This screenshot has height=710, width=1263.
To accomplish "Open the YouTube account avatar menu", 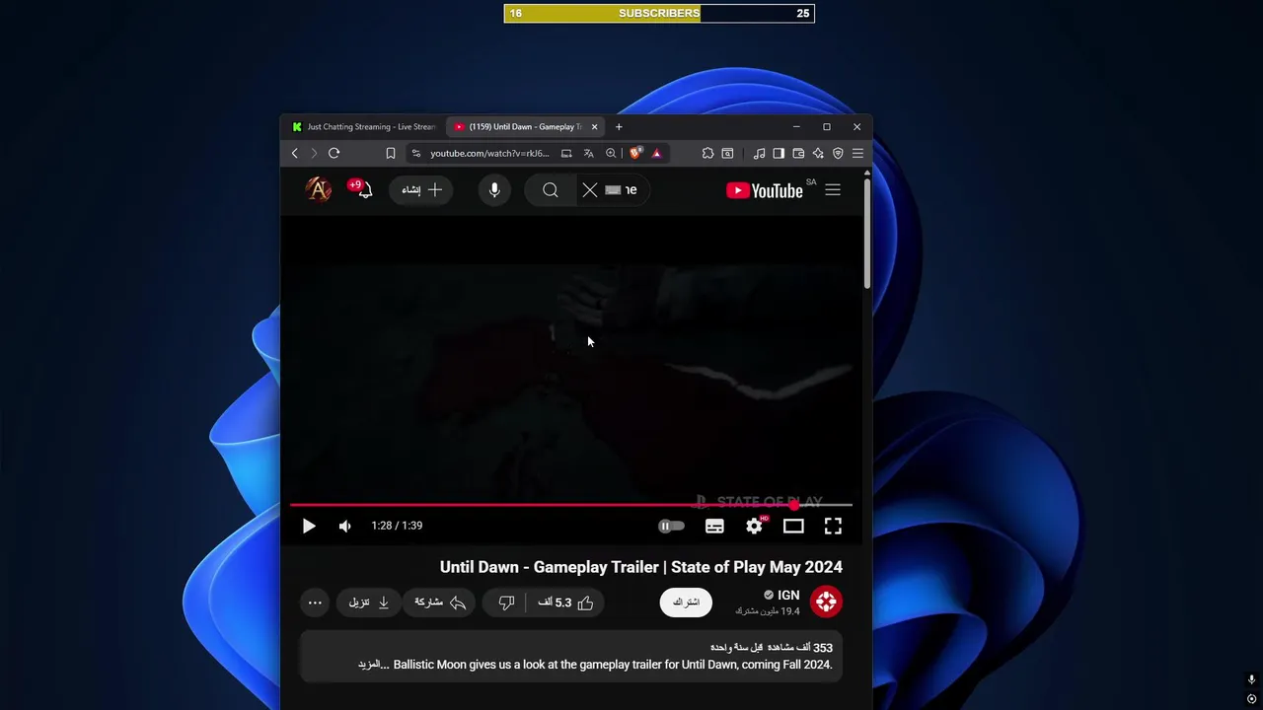I will 318,189.
